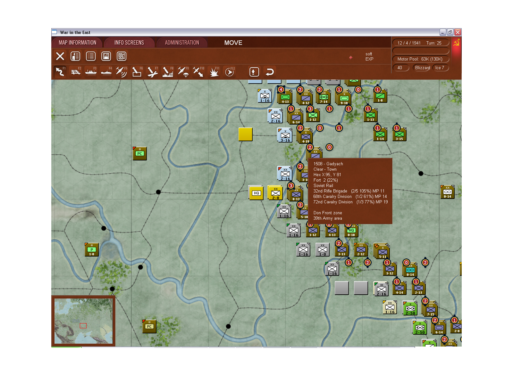Select the P 1-0 unit counter

[92, 250]
